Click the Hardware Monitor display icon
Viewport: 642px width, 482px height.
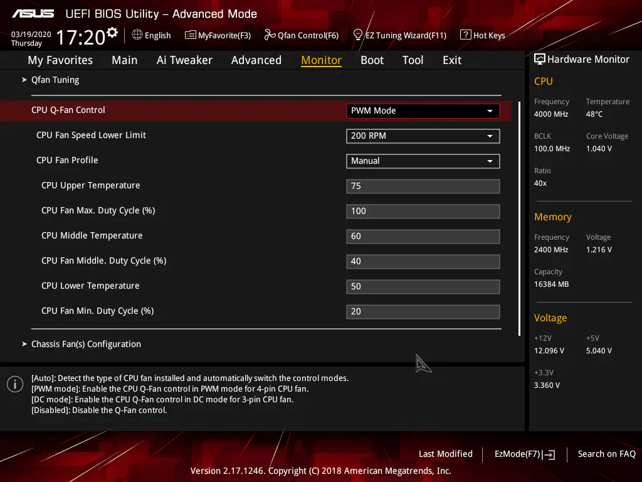[x=539, y=60]
